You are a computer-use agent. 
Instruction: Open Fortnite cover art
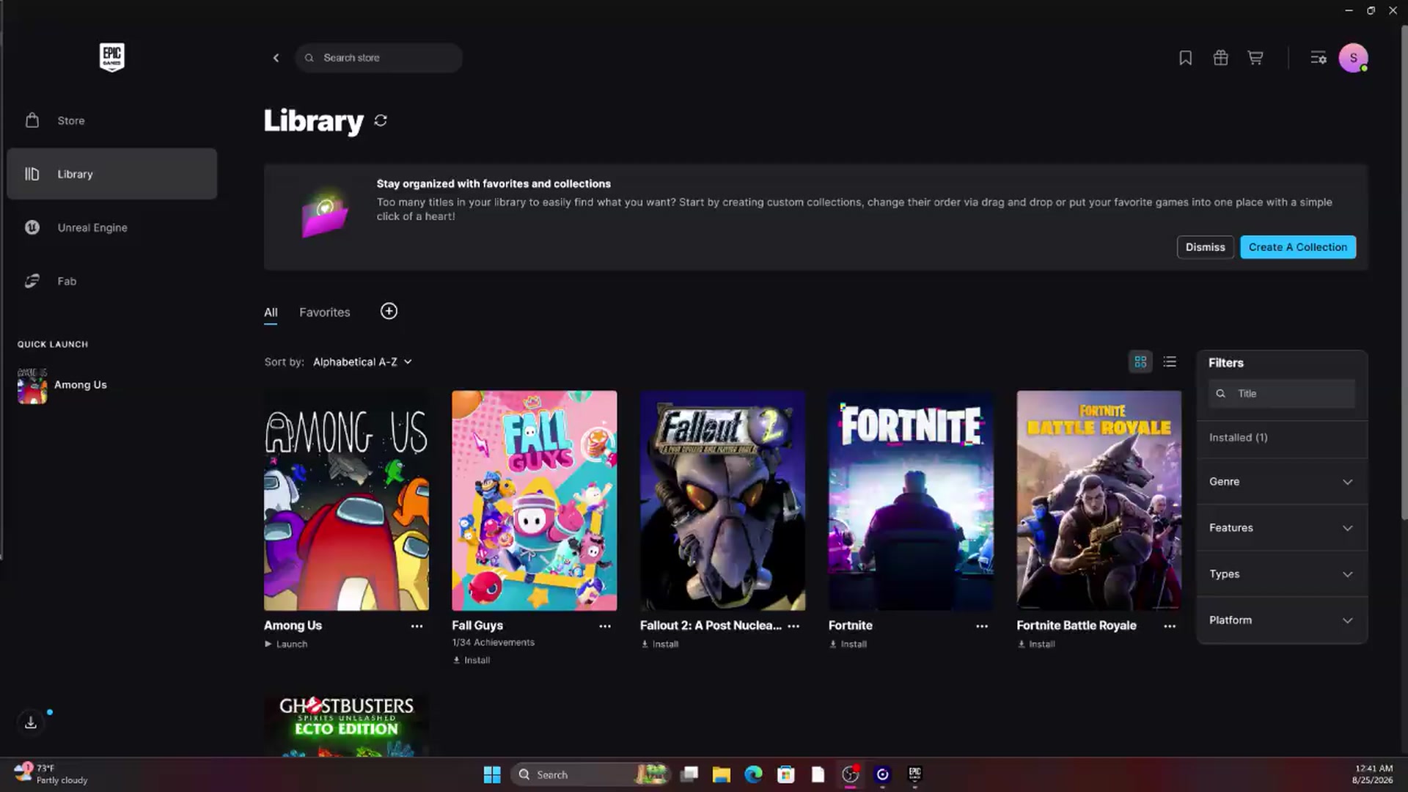tap(911, 500)
